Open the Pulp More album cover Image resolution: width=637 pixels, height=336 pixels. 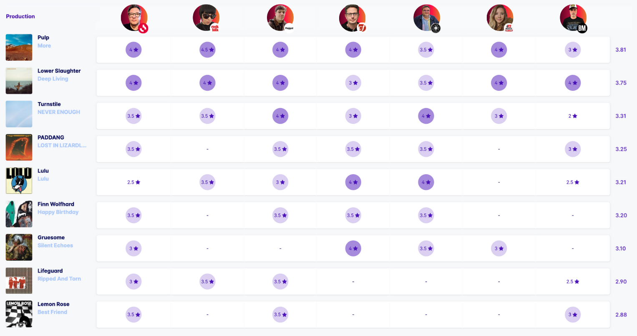tap(19, 48)
